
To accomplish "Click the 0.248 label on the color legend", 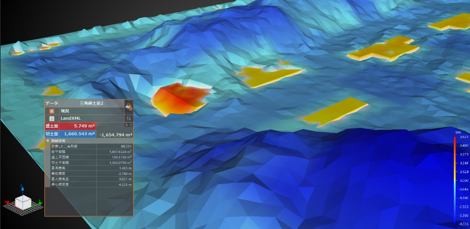I will (x=464, y=163).
